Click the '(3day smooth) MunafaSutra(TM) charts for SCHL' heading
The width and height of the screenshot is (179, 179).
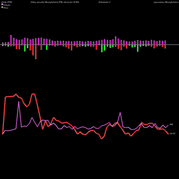point(55,2)
